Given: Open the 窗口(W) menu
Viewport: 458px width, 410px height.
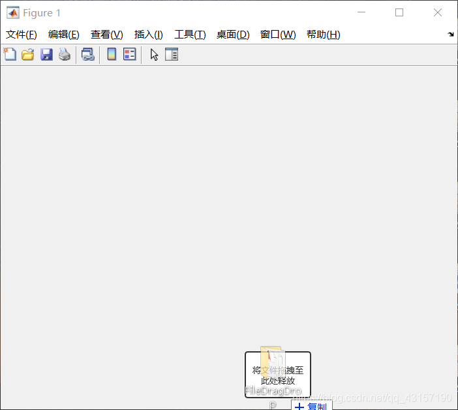Looking at the screenshot, I should click(278, 35).
